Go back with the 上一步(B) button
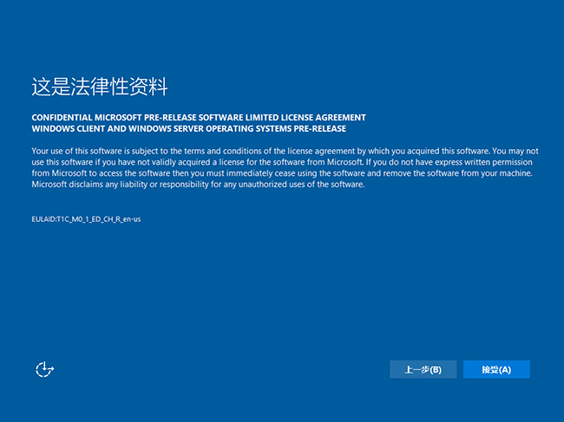Image resolution: width=564 pixels, height=422 pixels. tap(423, 369)
